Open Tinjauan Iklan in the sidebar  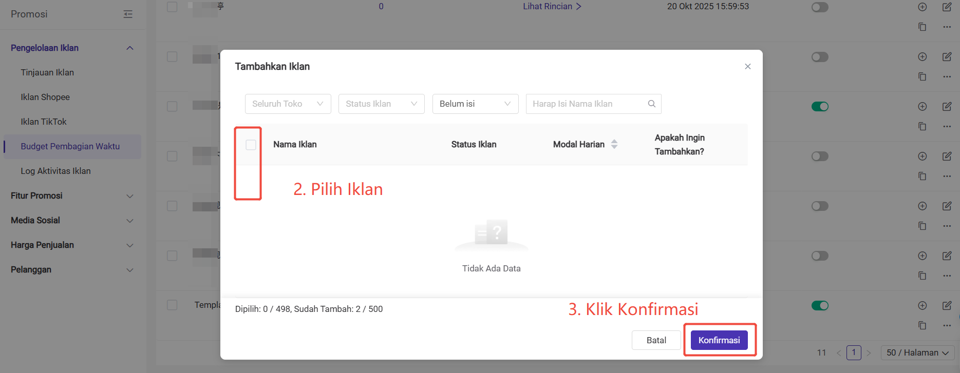[x=47, y=72]
